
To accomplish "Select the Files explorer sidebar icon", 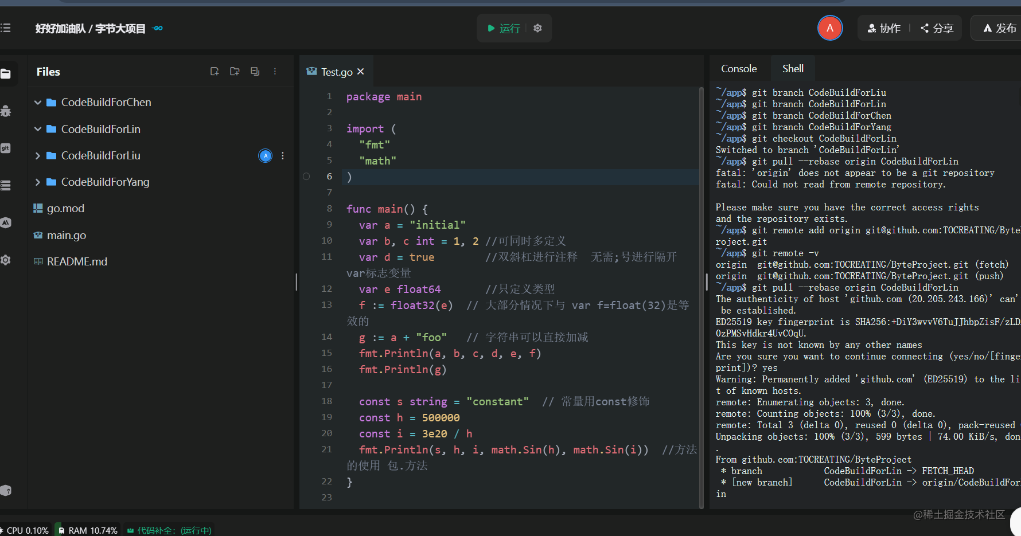I will pos(6,73).
